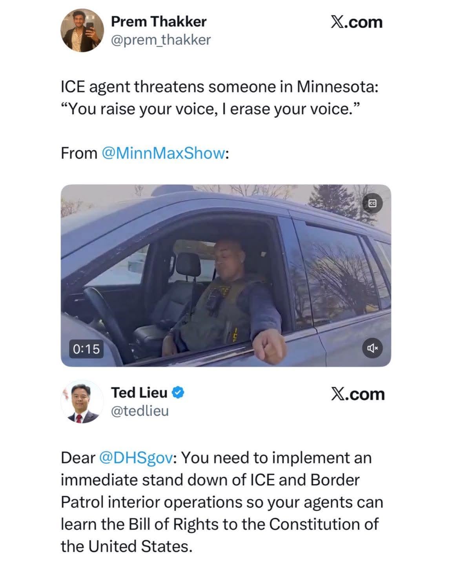This screenshot has width=452, height=563.
Task: Unmute the video sound
Action: tap(372, 348)
